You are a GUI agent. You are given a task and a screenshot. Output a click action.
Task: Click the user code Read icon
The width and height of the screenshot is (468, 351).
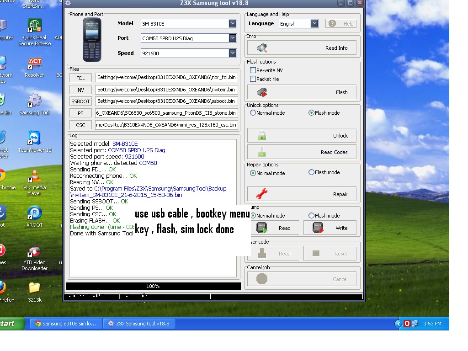(262, 253)
